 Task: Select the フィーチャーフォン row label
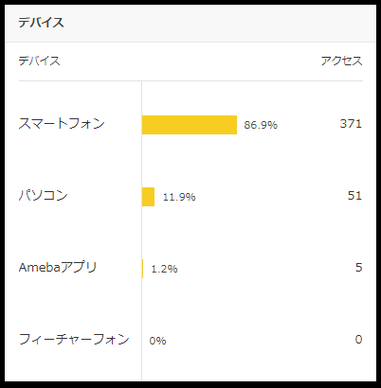74,339
